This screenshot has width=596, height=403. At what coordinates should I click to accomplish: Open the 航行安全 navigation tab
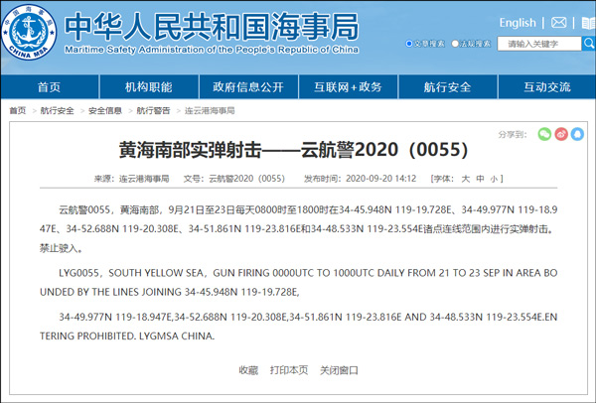[447, 87]
